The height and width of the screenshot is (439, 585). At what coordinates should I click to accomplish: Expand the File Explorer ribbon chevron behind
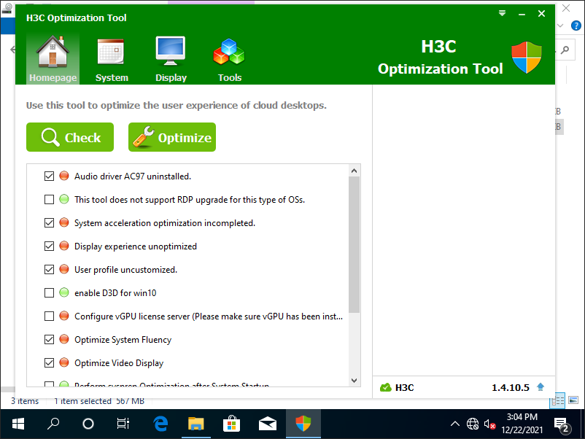[x=560, y=26]
